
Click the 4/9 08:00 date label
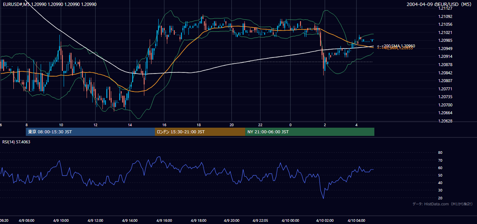[26, 220]
